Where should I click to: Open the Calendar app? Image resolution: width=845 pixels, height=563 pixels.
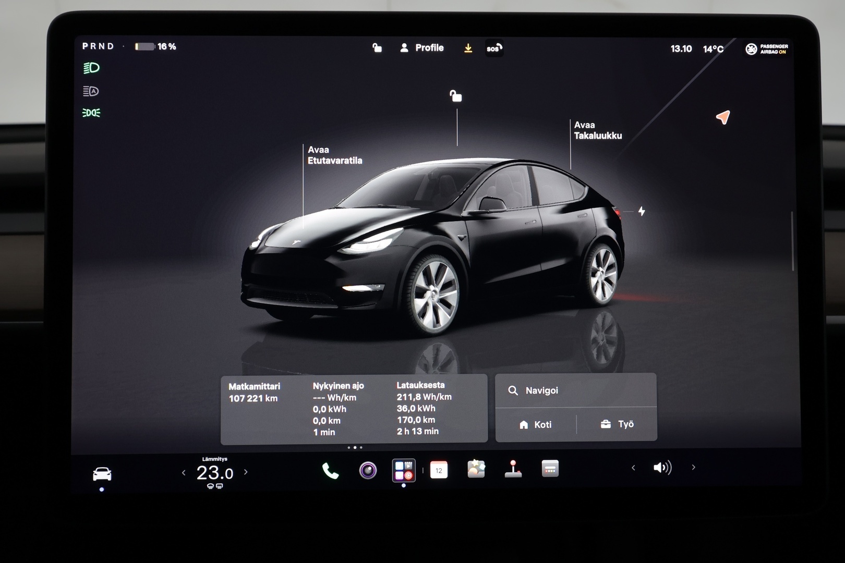point(439,470)
